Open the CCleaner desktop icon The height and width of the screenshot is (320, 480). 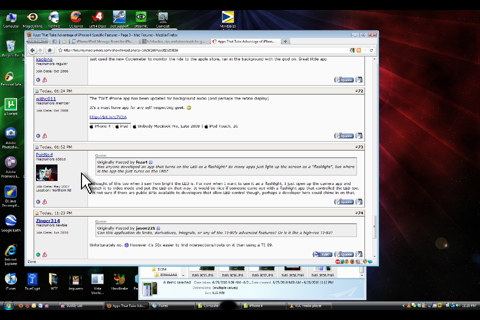(76, 19)
